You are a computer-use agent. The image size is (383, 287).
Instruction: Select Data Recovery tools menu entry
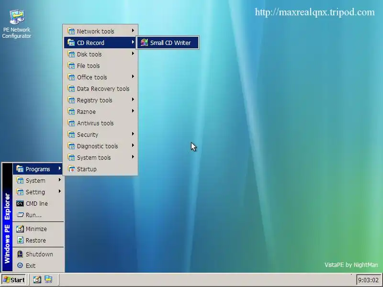[100, 88]
